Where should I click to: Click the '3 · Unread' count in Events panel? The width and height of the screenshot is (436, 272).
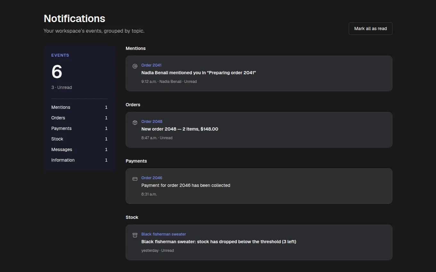pos(62,87)
